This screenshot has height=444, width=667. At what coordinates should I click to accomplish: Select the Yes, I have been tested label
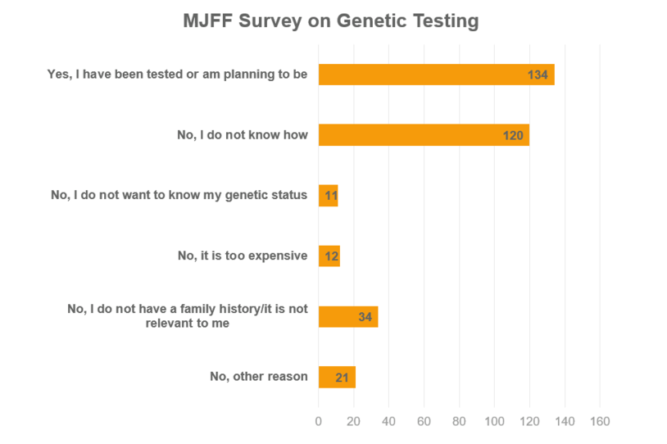tap(177, 75)
